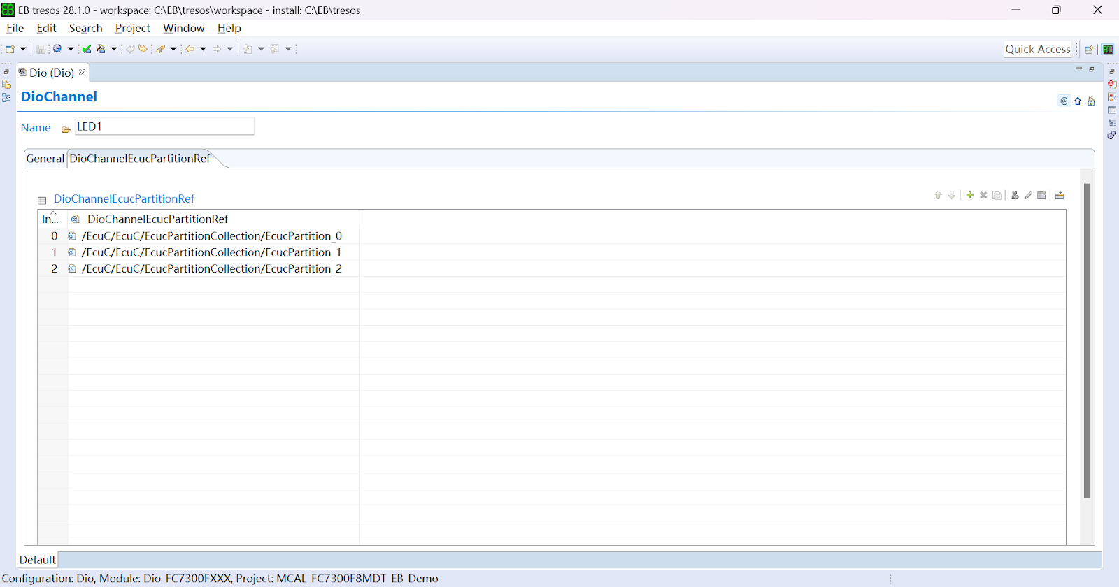Open the Edit menu
Viewport: 1119px width, 587px height.
(46, 28)
